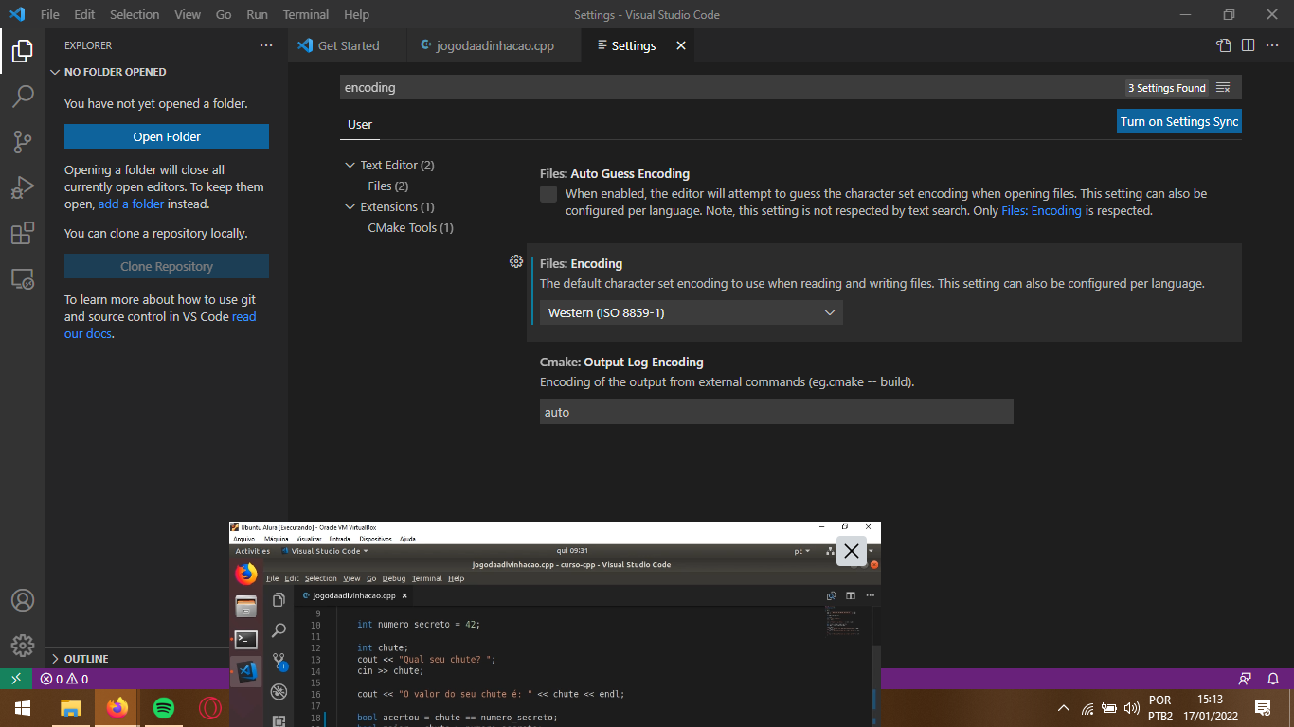Click Files icon in the Ubuntu preview dock

pyautogui.click(x=246, y=607)
